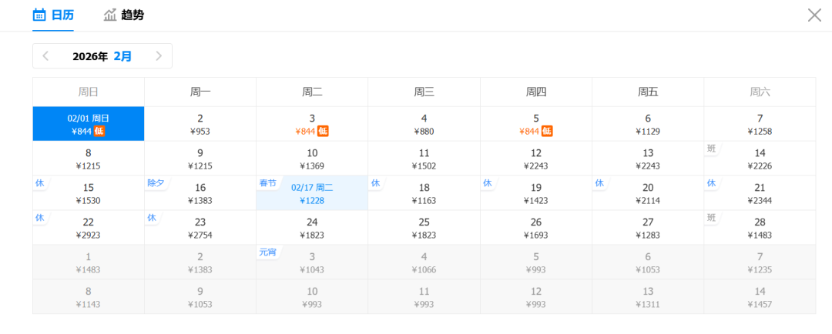Choose February 28 priced ¥1483

[x=760, y=228]
